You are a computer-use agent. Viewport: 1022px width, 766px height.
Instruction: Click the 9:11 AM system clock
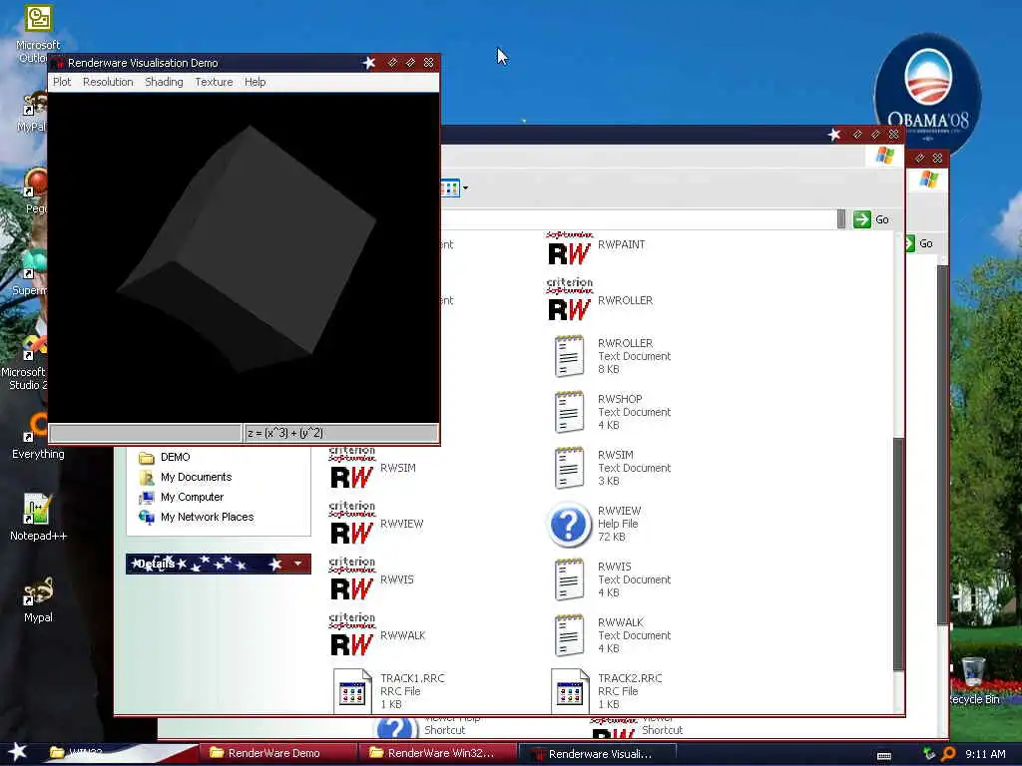[x=985, y=754]
